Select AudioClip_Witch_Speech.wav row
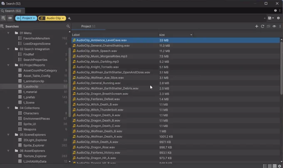283x168 pixels. [176, 51]
